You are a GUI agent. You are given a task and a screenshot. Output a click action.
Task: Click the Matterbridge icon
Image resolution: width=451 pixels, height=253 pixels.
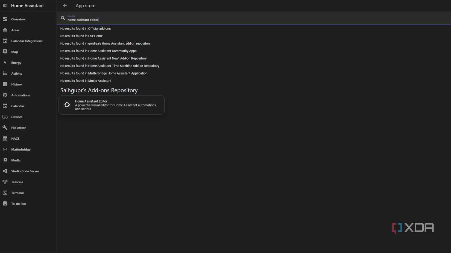(5, 150)
